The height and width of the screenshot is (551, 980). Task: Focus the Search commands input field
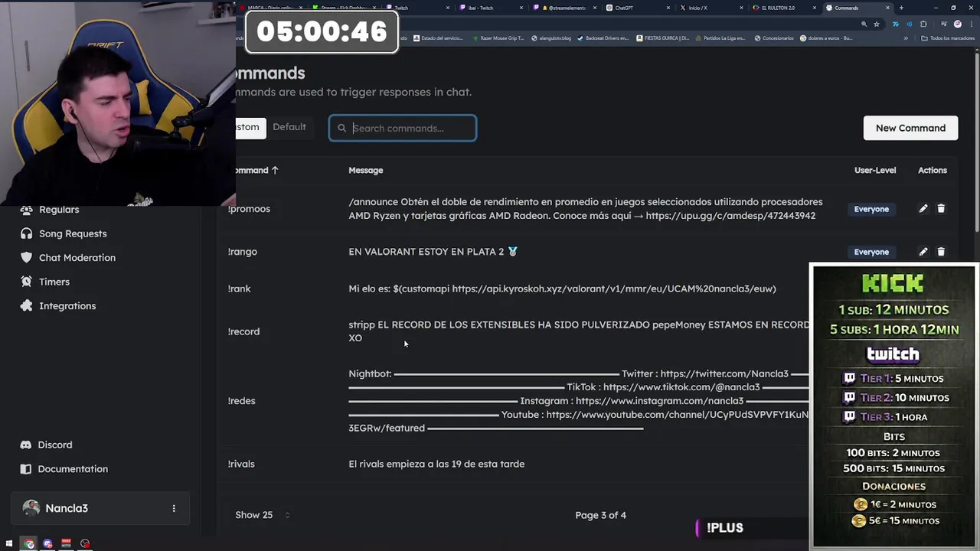click(403, 128)
